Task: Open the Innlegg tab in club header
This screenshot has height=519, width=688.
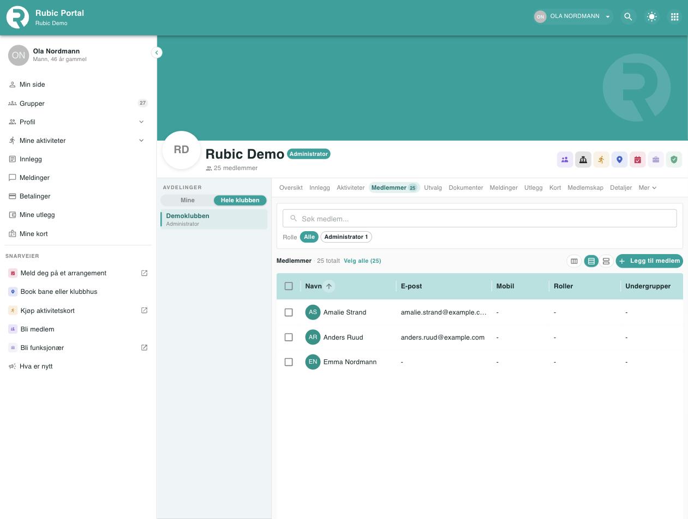Action: click(320, 188)
